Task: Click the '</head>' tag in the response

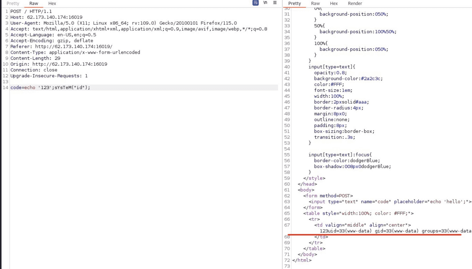Action: click(x=307, y=184)
